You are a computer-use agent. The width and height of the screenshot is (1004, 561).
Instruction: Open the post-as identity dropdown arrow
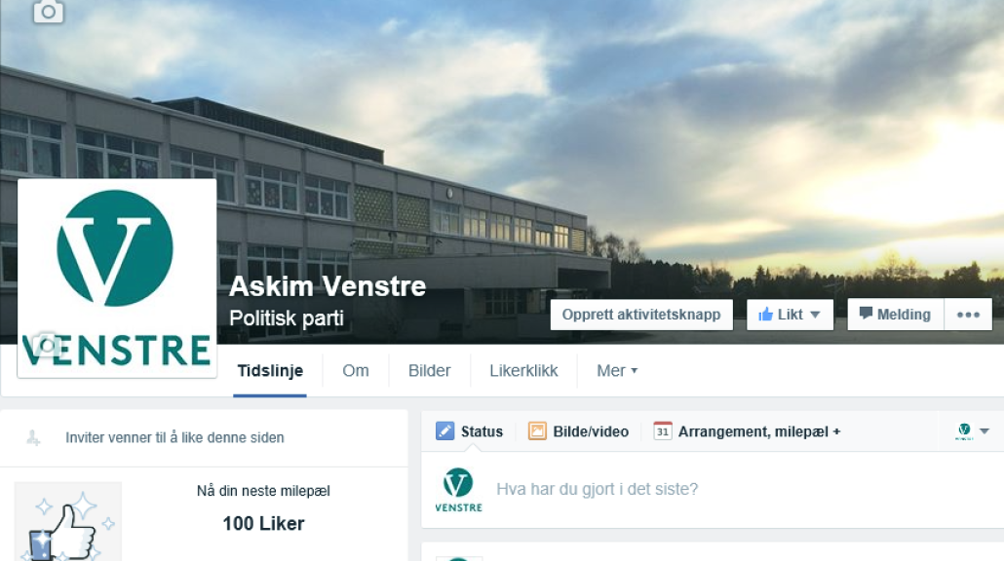tap(985, 431)
